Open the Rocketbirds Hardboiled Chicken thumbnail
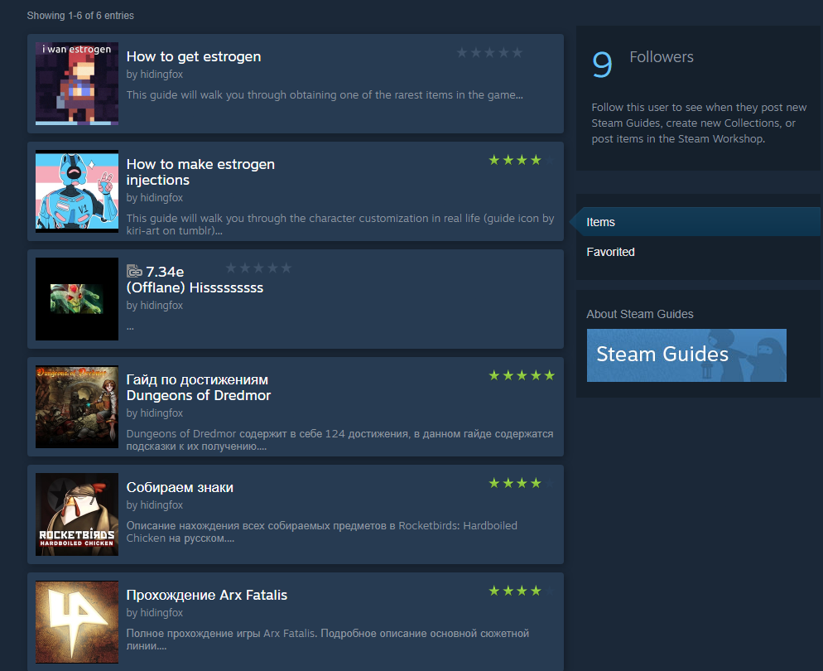Viewport: 823px width, 671px height. point(77,514)
